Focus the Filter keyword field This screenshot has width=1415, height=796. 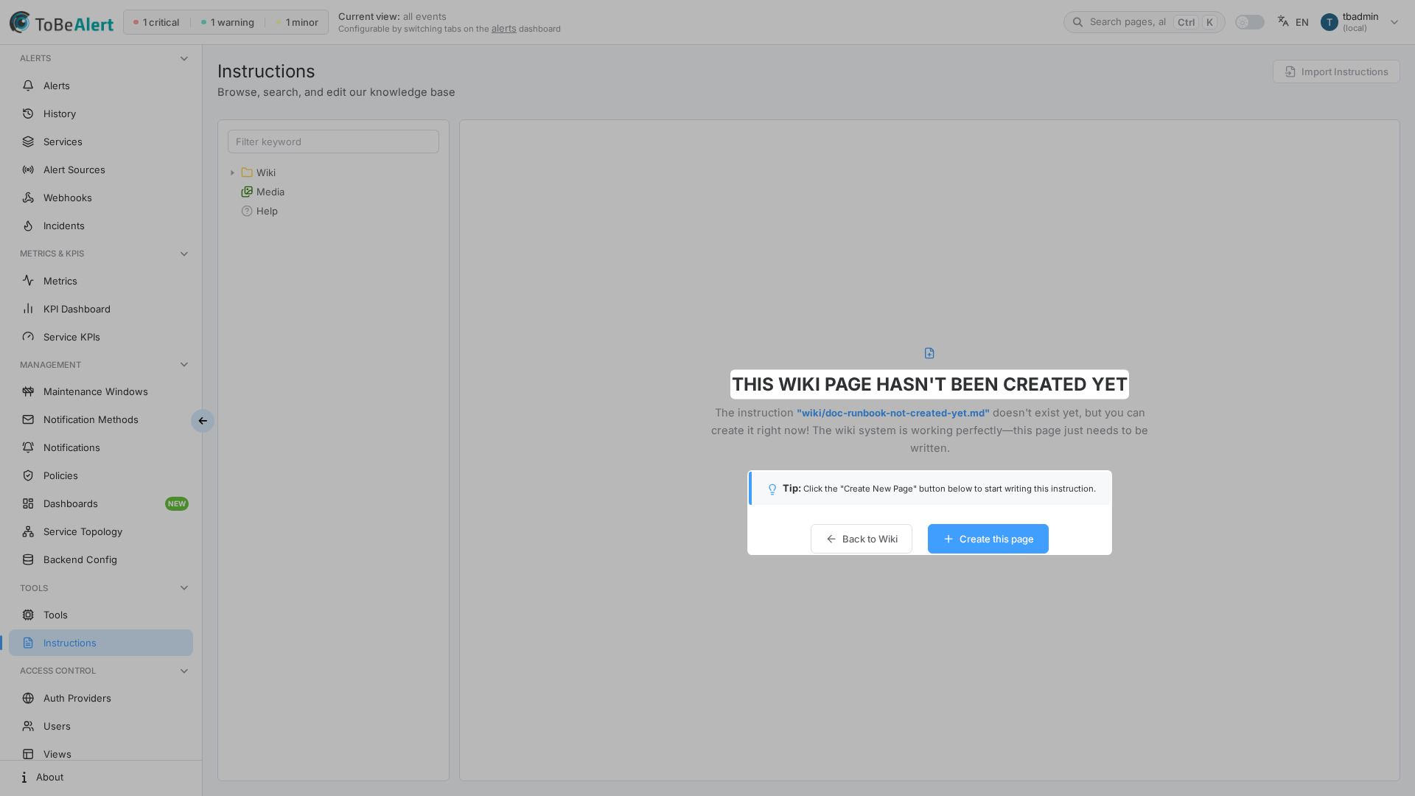(x=333, y=142)
